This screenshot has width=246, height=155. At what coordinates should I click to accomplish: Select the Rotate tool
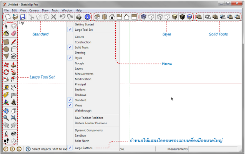[6, 72]
